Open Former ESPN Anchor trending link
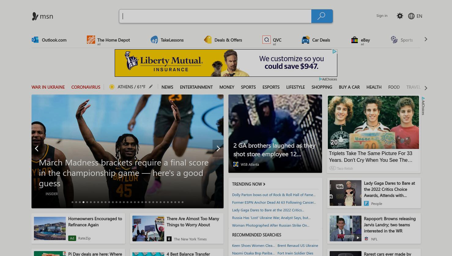The width and height of the screenshot is (452, 256). coord(274,202)
